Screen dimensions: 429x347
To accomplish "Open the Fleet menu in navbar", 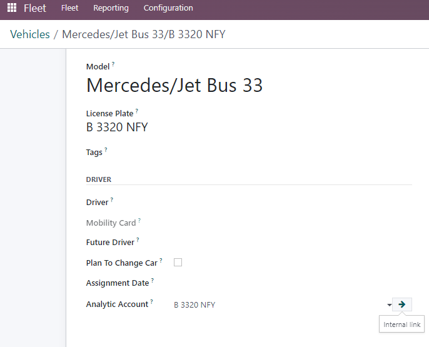I will pos(70,8).
